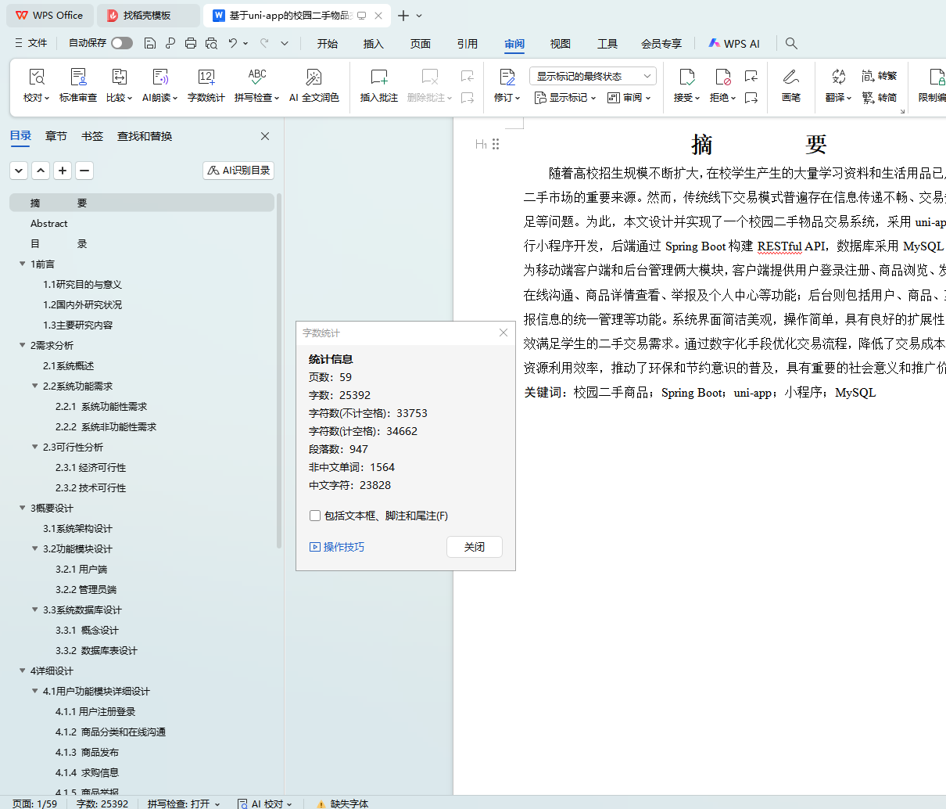Click the AI 全文润色 icon
This screenshot has height=809, width=946.
click(x=314, y=77)
